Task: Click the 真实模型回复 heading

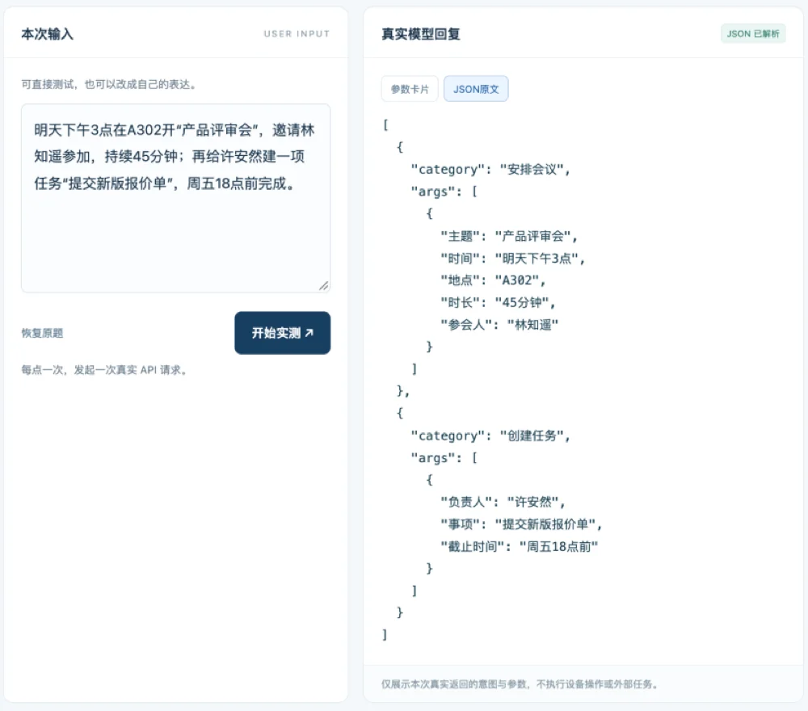Action: pyautogui.click(x=420, y=34)
